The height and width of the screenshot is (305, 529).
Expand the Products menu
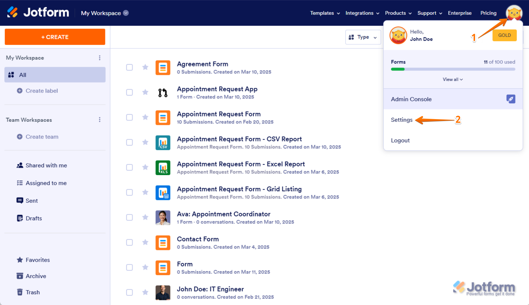coord(398,13)
